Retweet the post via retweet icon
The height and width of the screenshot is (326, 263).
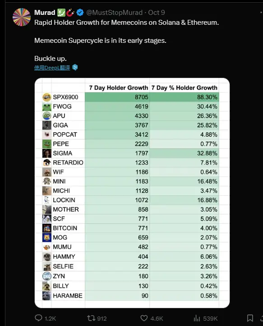[91, 318]
